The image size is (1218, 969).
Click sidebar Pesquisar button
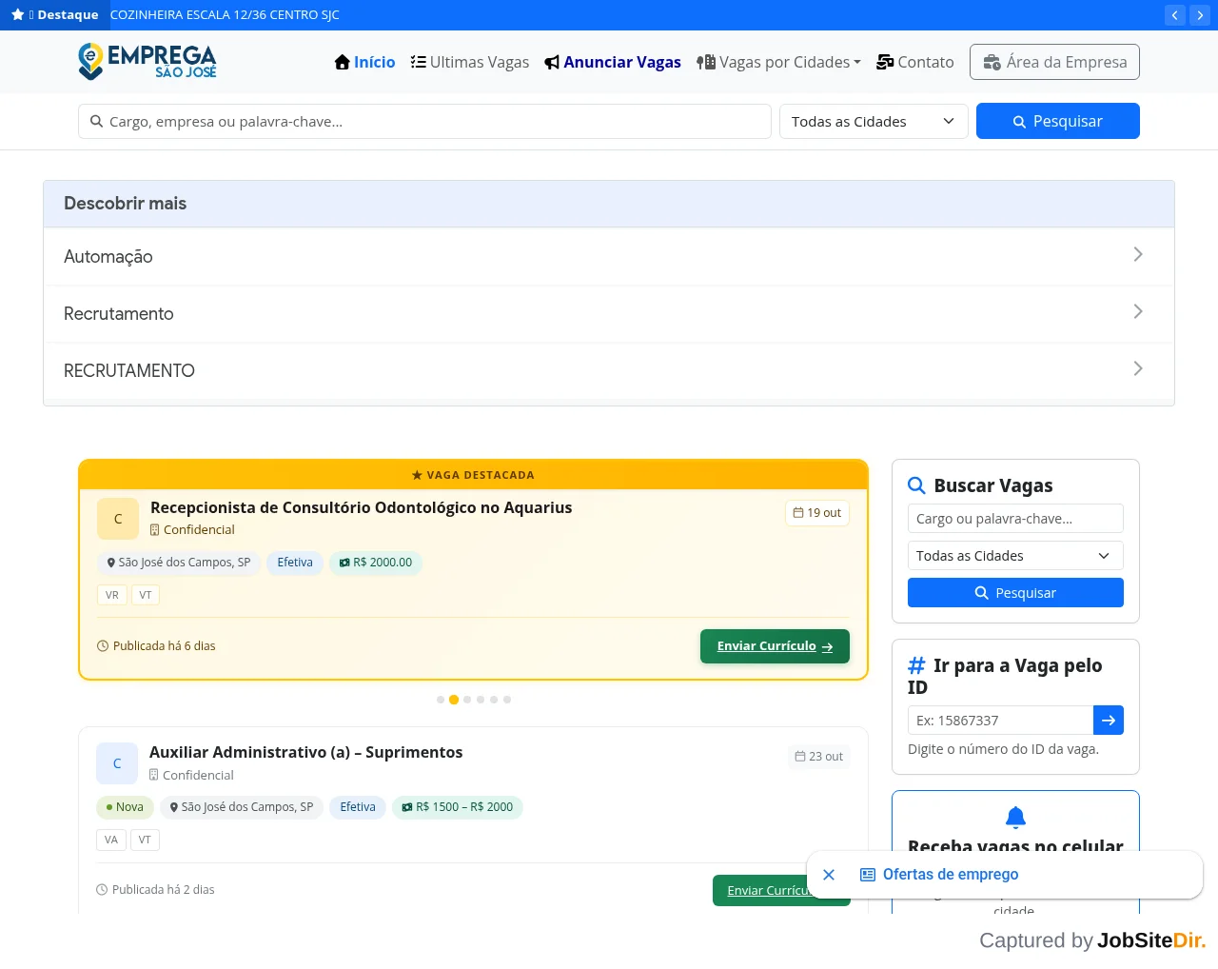(1015, 593)
